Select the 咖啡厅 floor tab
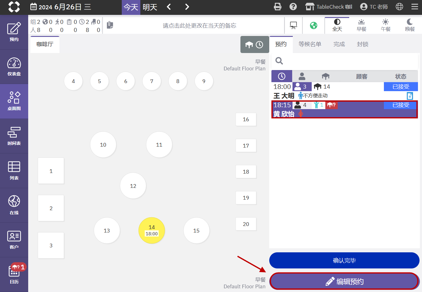Screen dimensions: 422x292 pyautogui.click(x=45, y=44)
